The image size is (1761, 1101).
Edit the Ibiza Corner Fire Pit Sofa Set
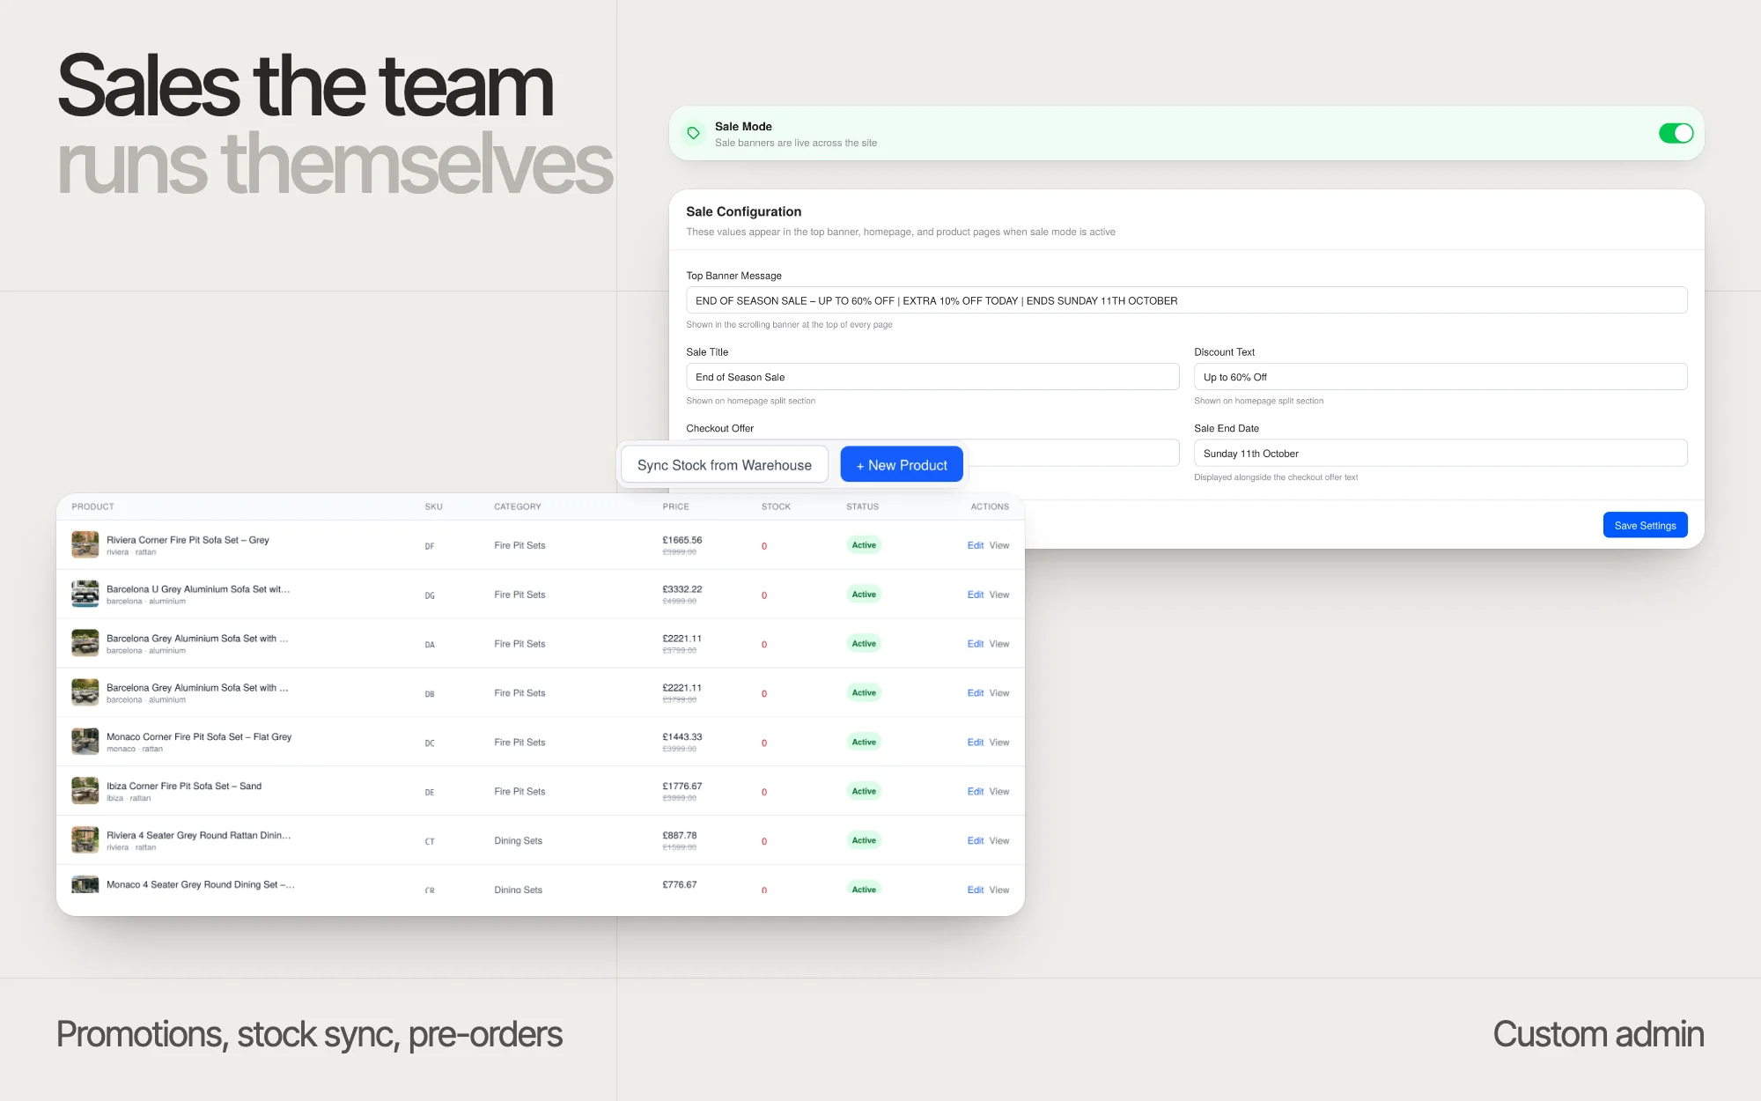coord(975,792)
